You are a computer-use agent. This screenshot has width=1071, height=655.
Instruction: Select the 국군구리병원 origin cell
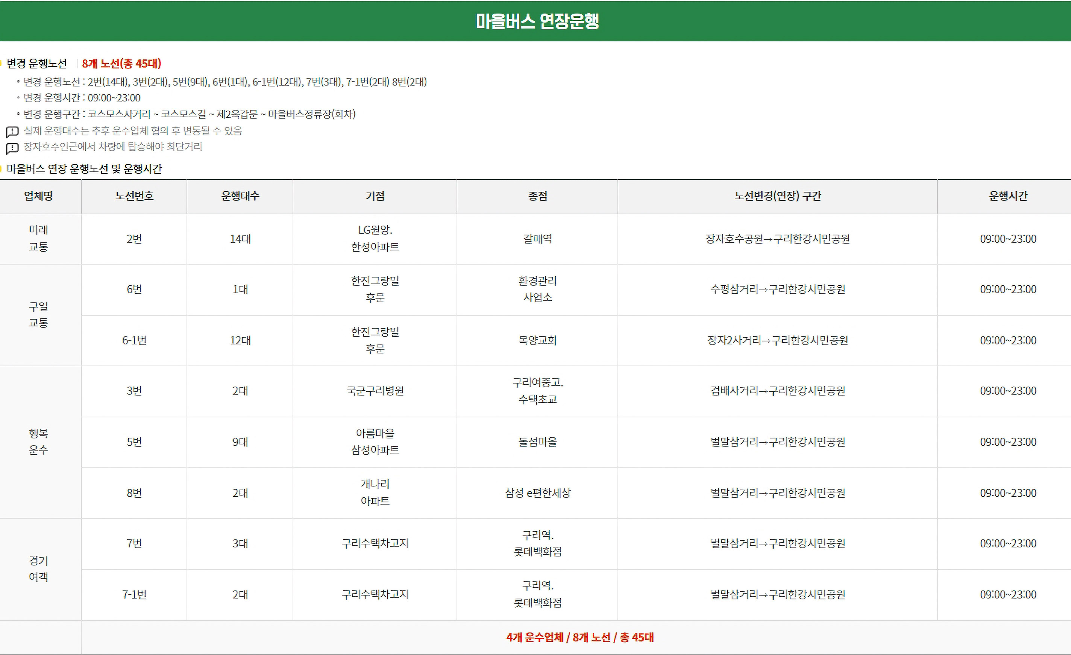(375, 391)
